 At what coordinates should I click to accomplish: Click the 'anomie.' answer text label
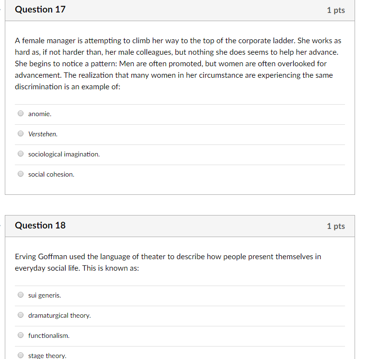[40, 114]
